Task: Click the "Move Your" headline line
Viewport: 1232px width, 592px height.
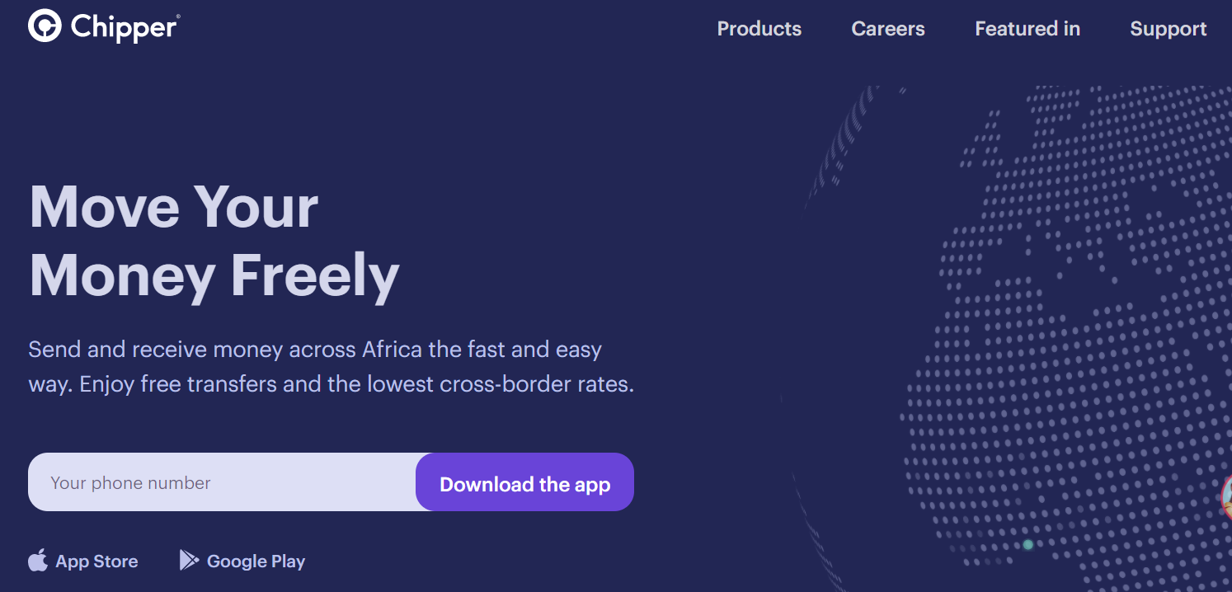Action: 174,206
